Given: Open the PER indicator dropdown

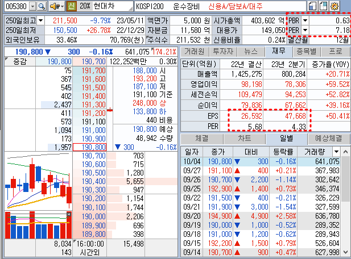Looking at the screenshot, I should [305, 30].
